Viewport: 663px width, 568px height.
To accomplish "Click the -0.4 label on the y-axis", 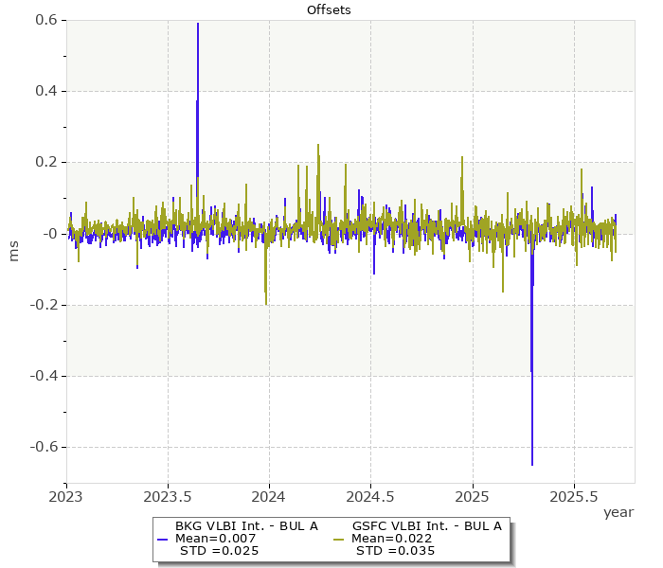I will [43, 376].
